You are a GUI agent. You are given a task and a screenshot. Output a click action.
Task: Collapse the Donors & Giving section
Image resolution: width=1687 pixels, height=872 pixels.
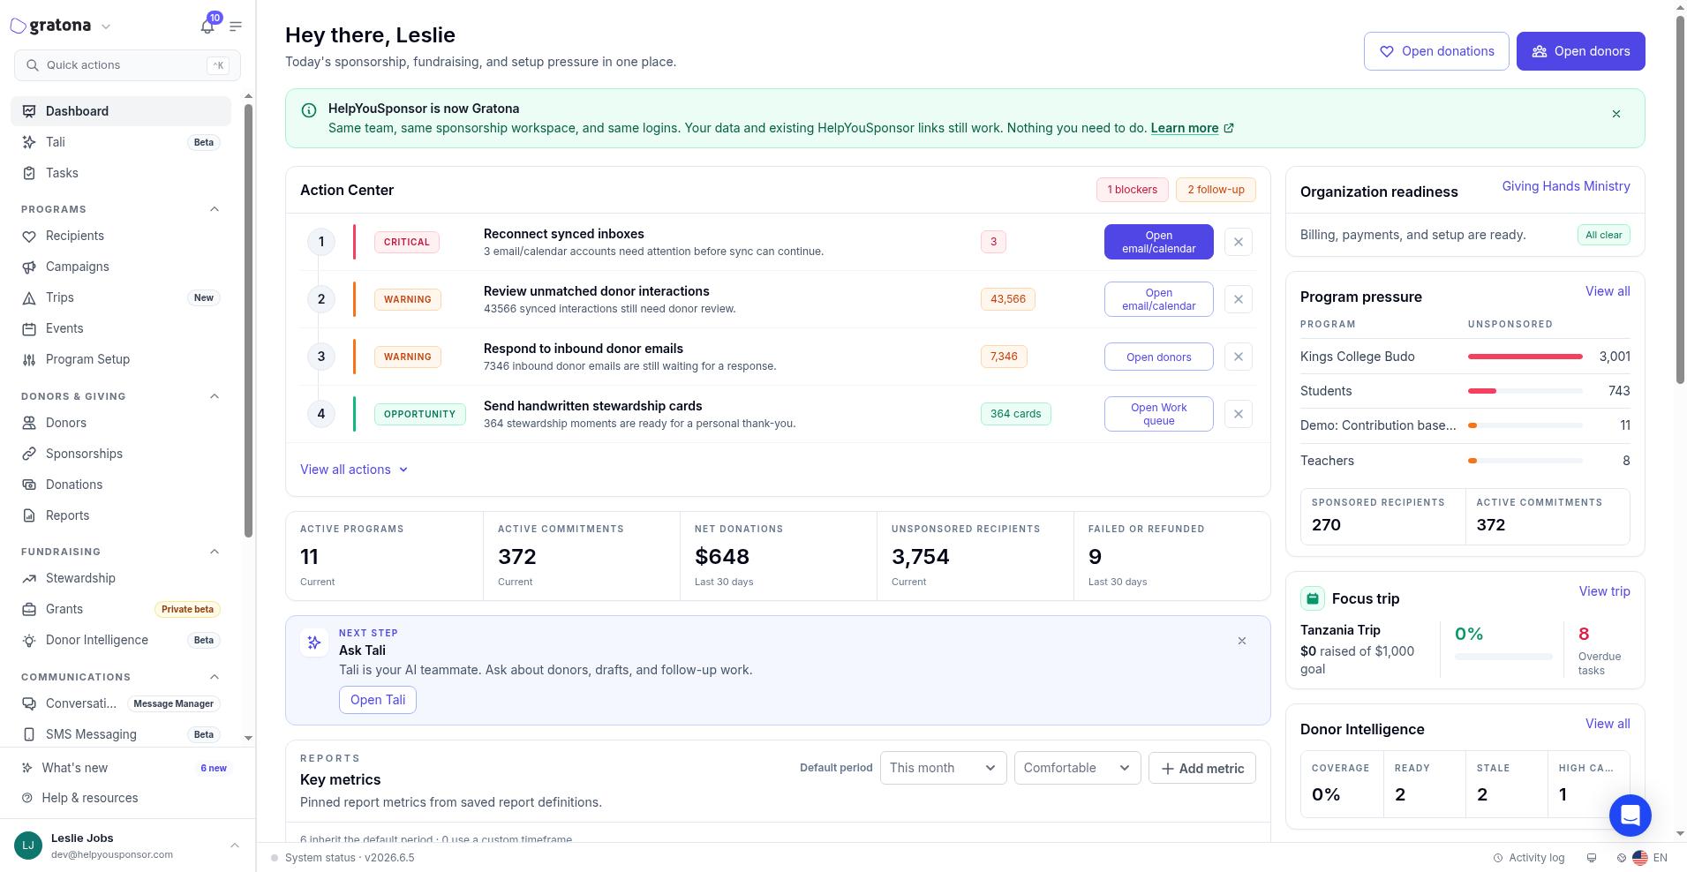click(215, 396)
